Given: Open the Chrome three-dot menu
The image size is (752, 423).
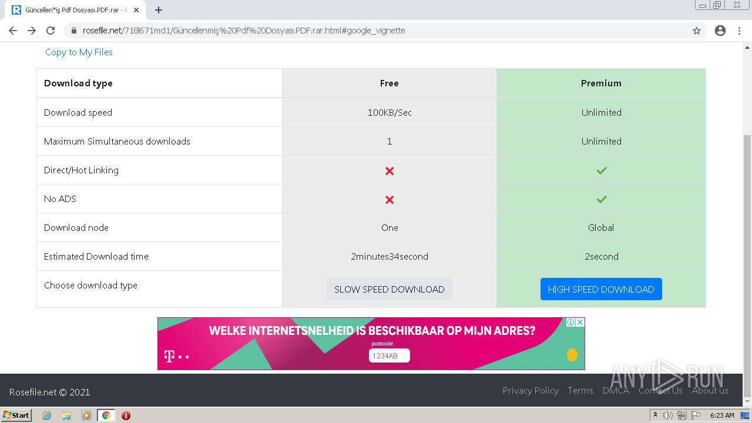Looking at the screenshot, I should coord(739,31).
